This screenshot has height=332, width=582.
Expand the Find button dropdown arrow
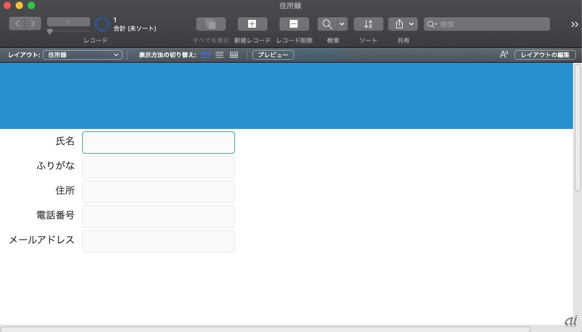click(x=342, y=24)
